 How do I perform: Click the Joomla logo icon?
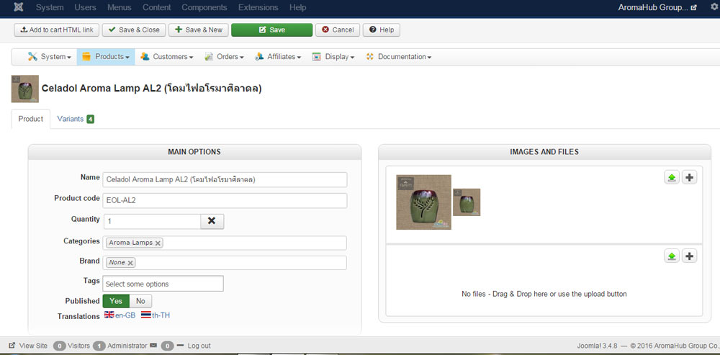coord(19,7)
